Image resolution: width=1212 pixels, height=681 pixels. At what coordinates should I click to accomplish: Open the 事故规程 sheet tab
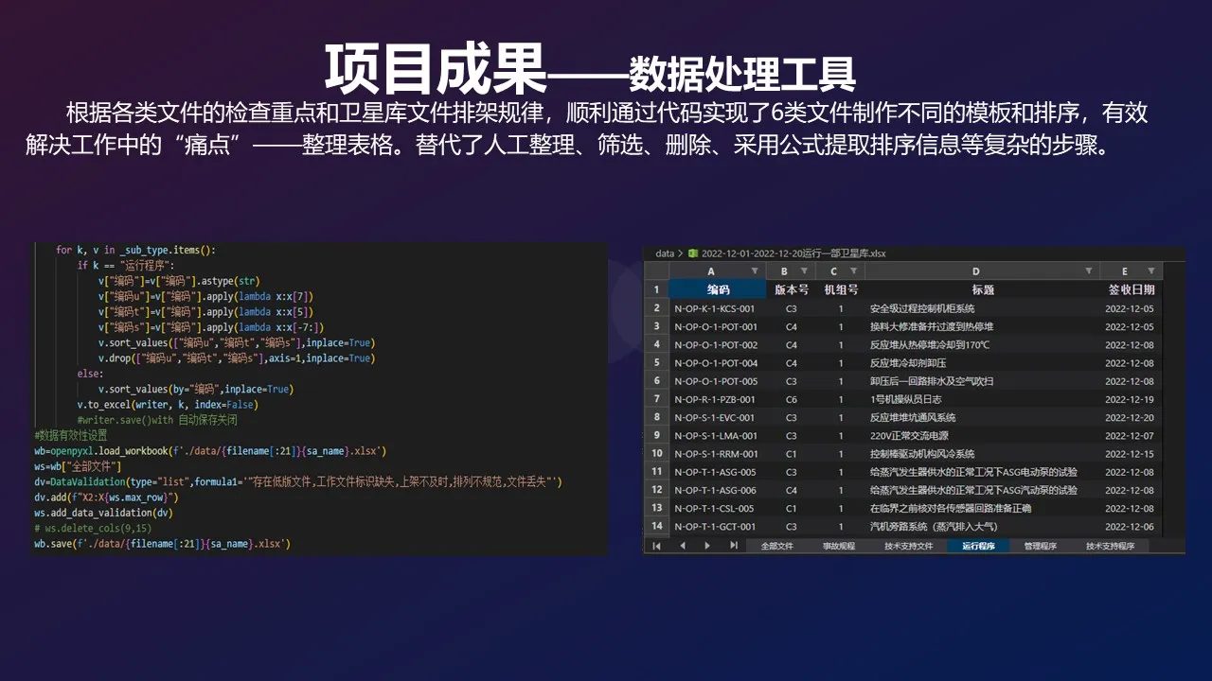pos(839,546)
